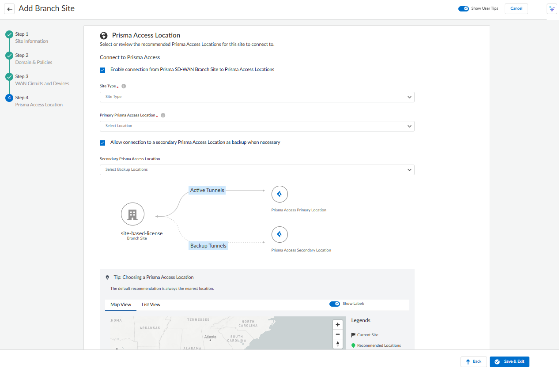The height and width of the screenshot is (368, 559).
Task: Zoom out on the map
Action: tap(338, 334)
